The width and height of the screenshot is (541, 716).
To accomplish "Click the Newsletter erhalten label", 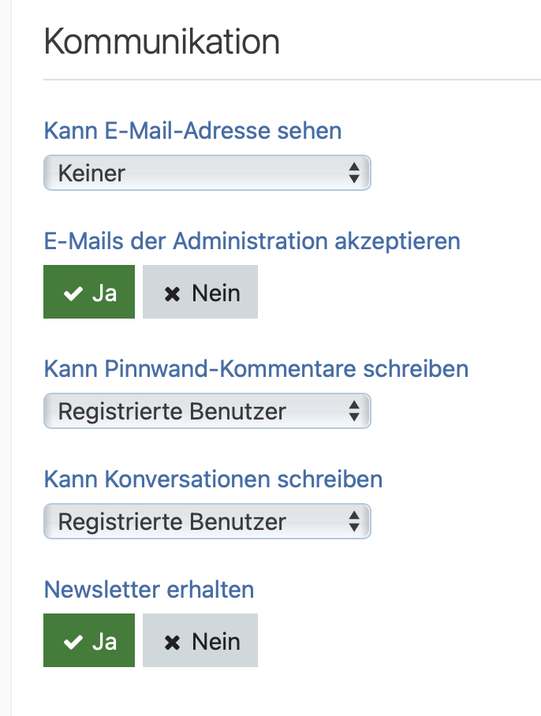I will [x=149, y=589].
